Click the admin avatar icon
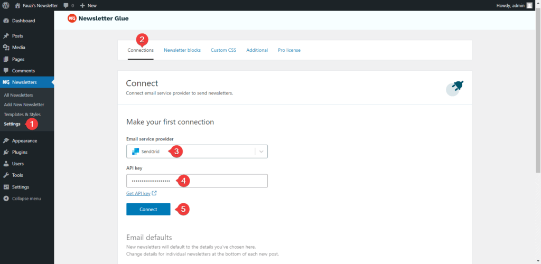The height and width of the screenshot is (264, 541). coord(529,5)
